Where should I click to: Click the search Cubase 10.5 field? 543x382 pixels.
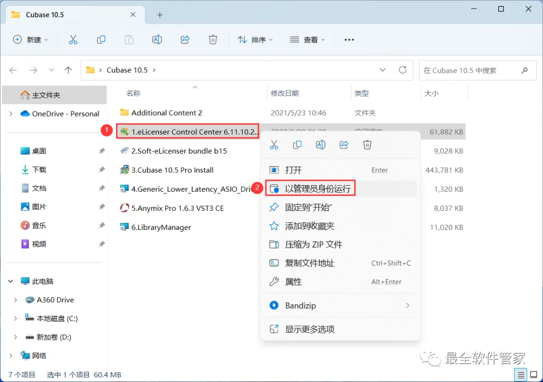tap(478, 70)
